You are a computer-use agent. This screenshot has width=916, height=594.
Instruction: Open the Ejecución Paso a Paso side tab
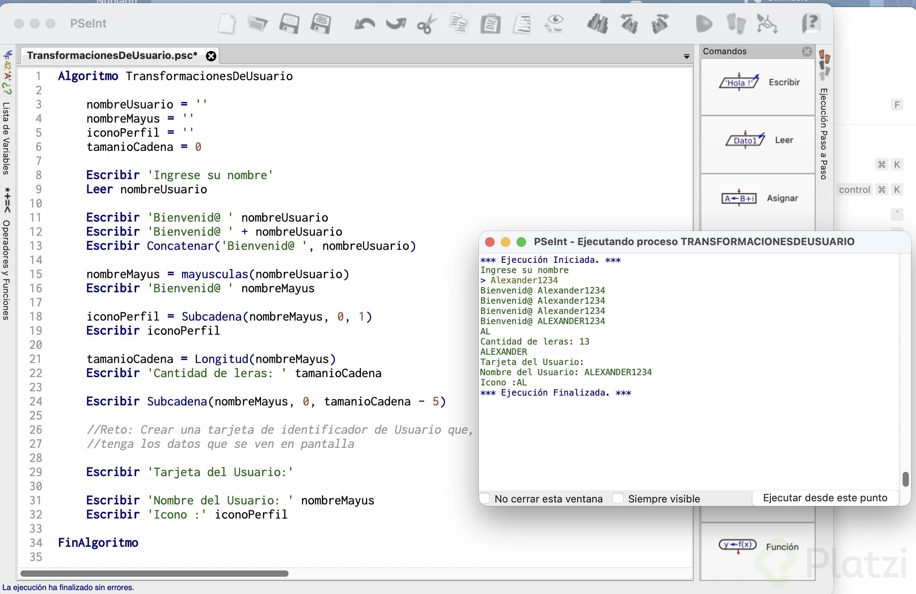[x=824, y=134]
